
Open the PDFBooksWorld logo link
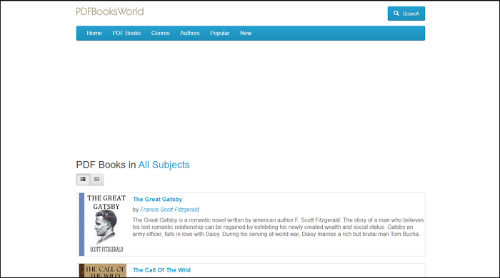click(x=110, y=11)
